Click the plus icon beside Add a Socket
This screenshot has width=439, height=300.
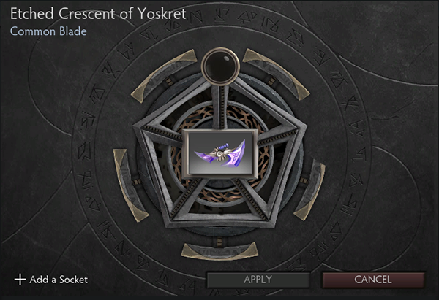(20, 280)
